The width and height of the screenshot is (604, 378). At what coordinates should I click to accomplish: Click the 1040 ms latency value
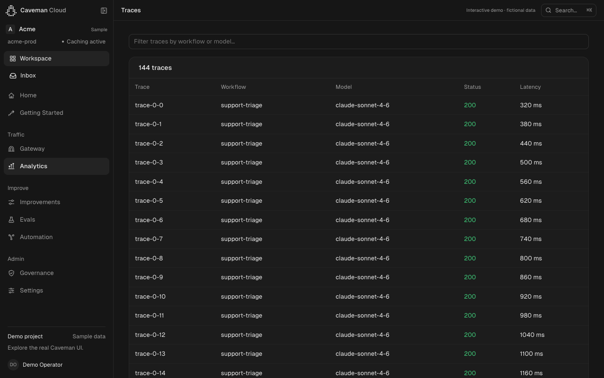coord(532,335)
